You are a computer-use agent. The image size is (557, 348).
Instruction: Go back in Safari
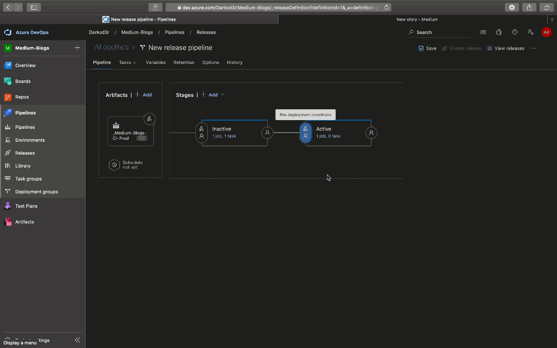click(x=8, y=7)
